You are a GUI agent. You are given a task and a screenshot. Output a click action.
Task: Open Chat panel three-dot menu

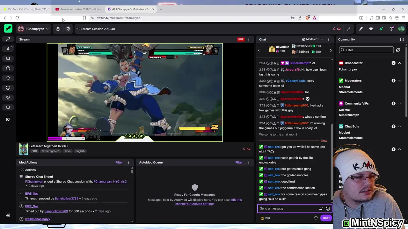coord(328,39)
